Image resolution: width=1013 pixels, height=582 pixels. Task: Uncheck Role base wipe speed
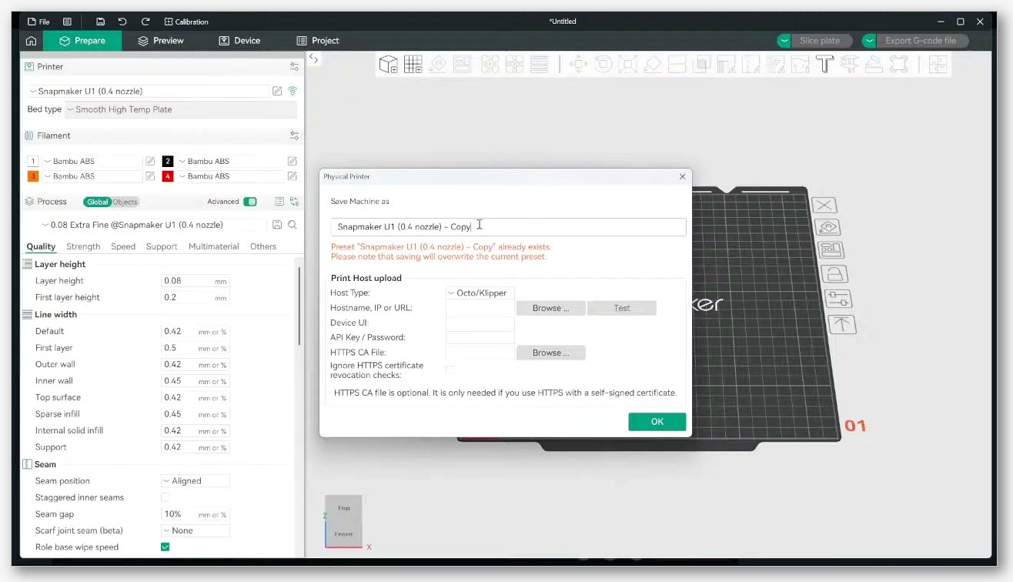[165, 547]
